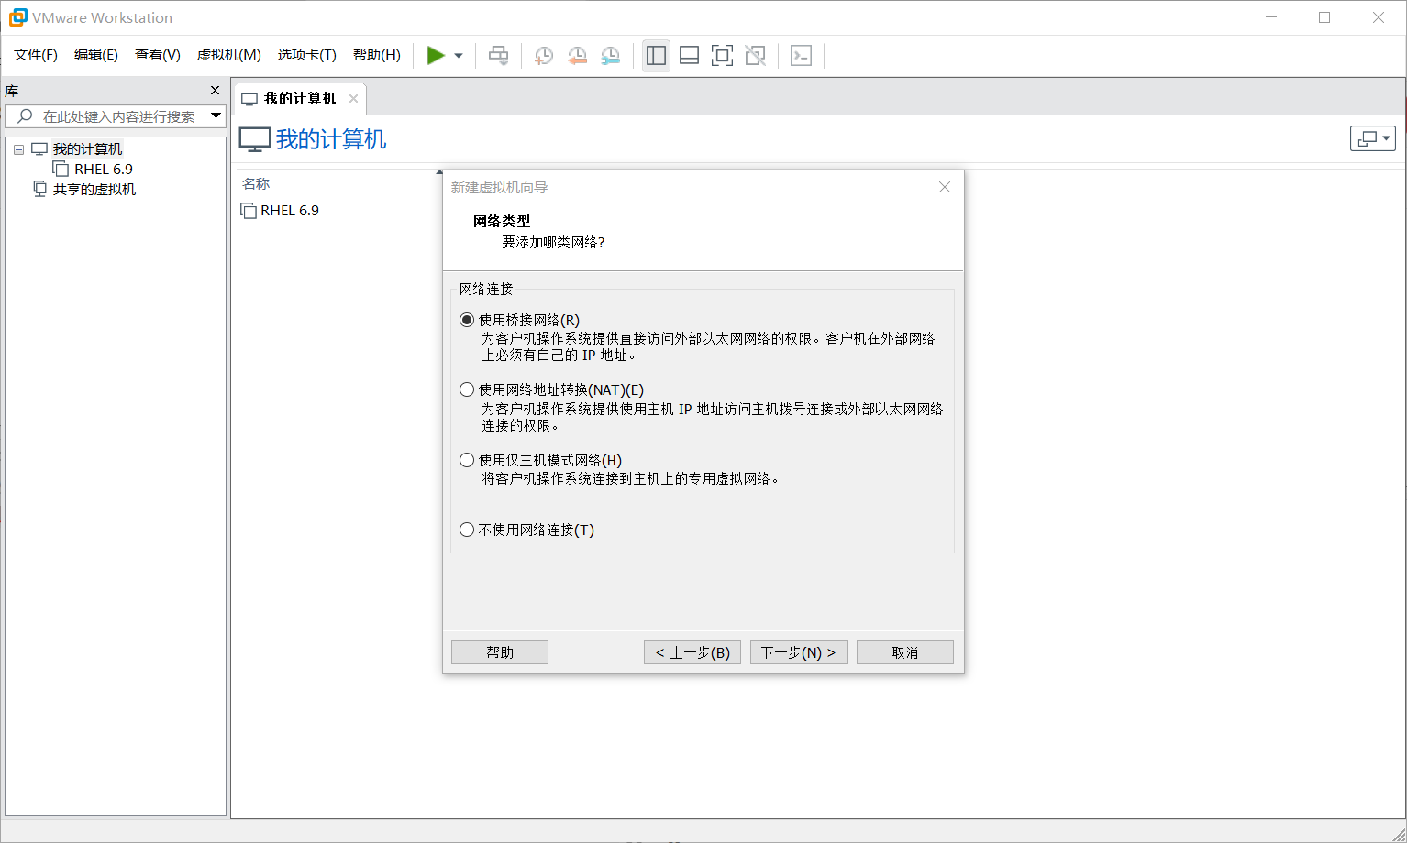Open Manage Snapshots via the wrench-clock icon

coord(610,55)
